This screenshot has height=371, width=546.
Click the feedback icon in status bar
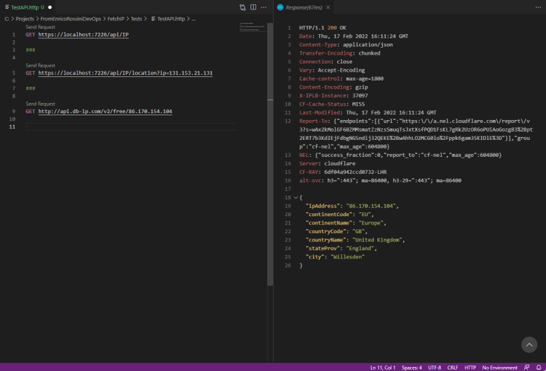coord(526,368)
